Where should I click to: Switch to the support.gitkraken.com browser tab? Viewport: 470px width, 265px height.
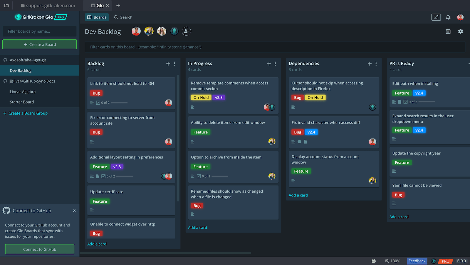point(47,5)
